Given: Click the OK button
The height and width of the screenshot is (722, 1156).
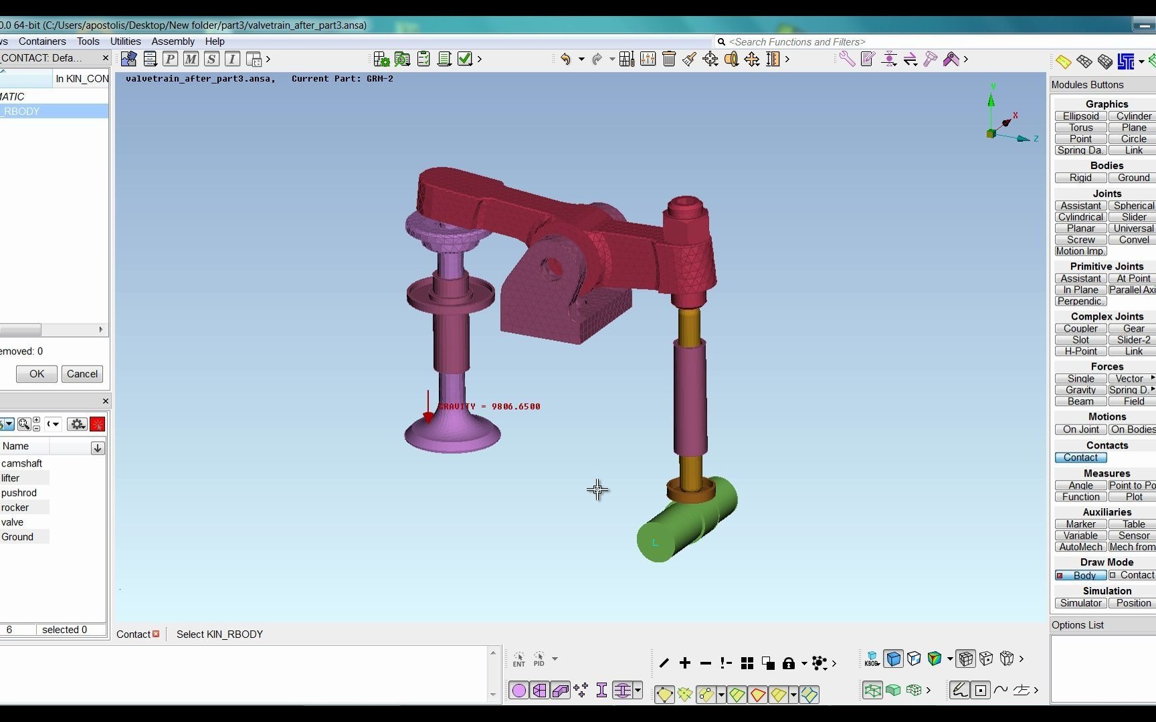Looking at the screenshot, I should 37,374.
